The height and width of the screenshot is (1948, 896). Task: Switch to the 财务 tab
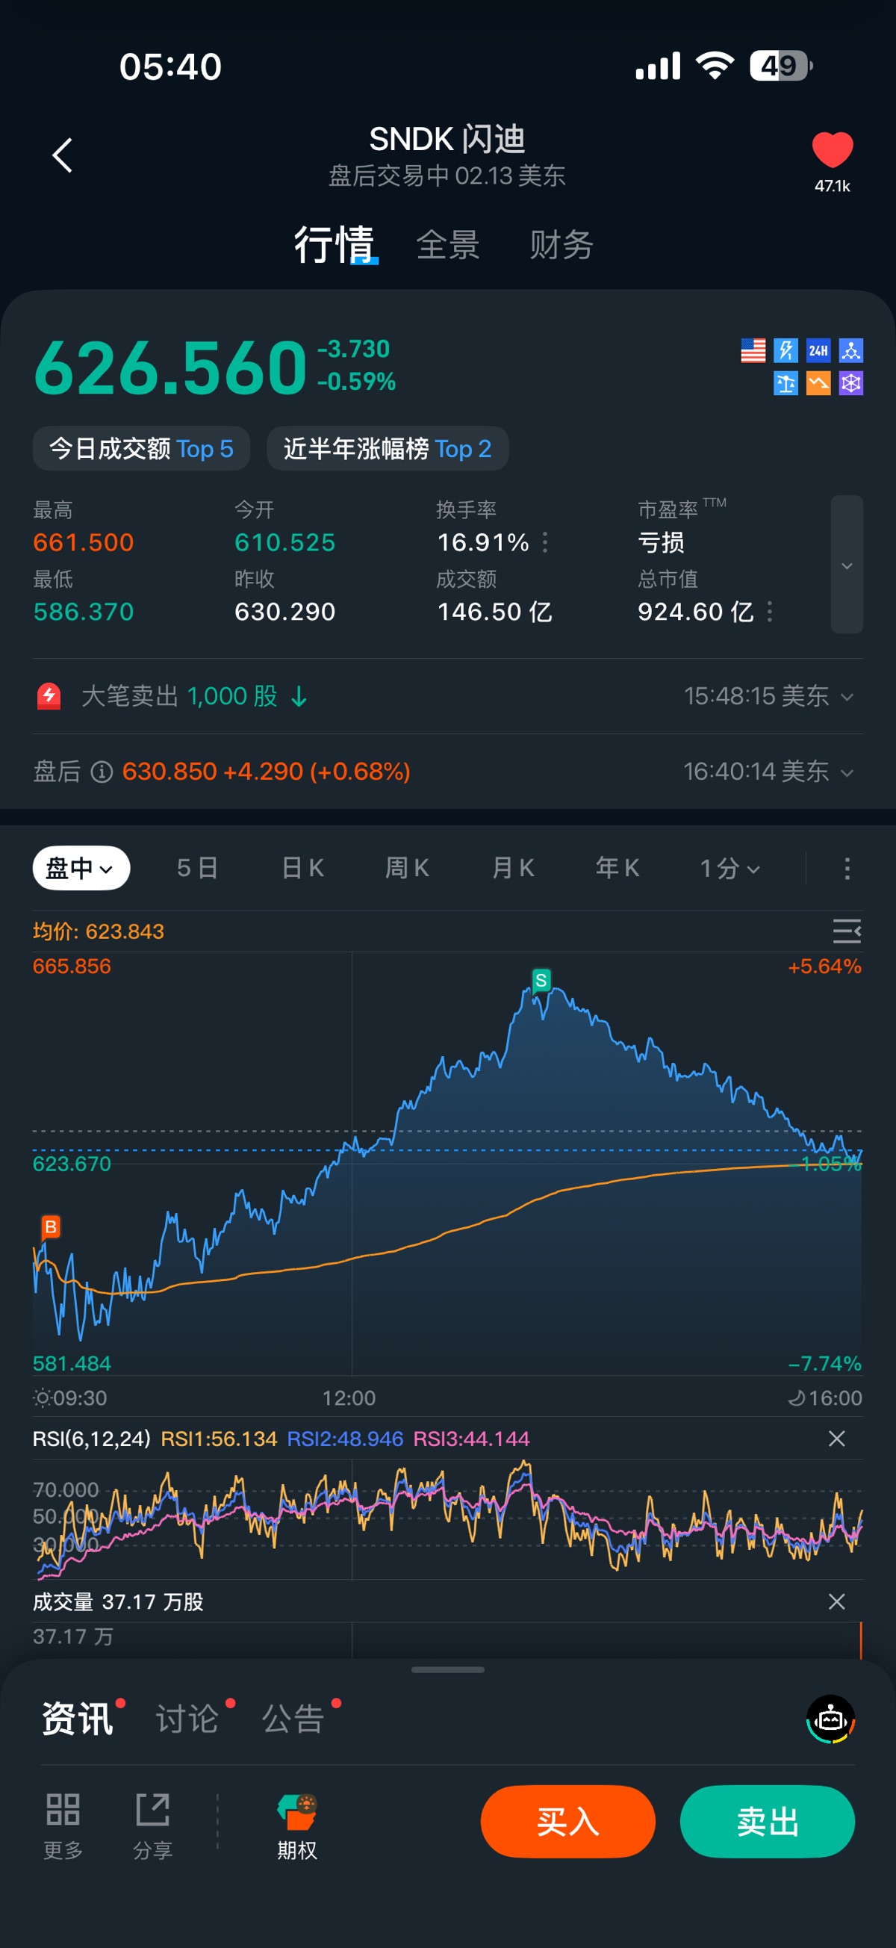[x=561, y=245]
